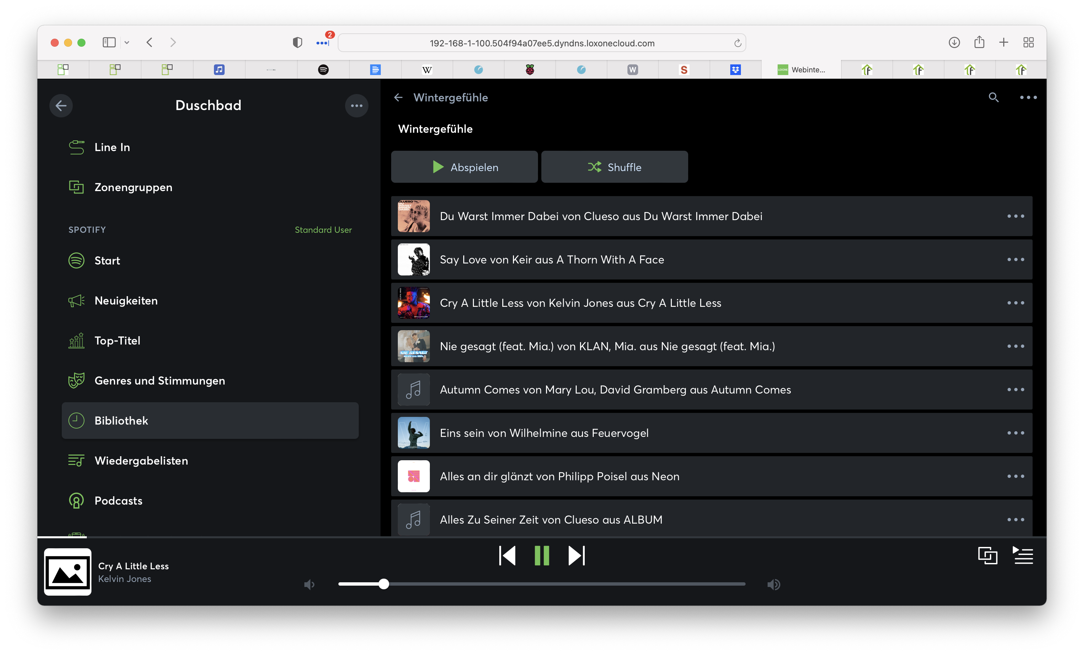This screenshot has height=655, width=1084.
Task: Search within the Wintergefühle playlist
Action: [993, 98]
